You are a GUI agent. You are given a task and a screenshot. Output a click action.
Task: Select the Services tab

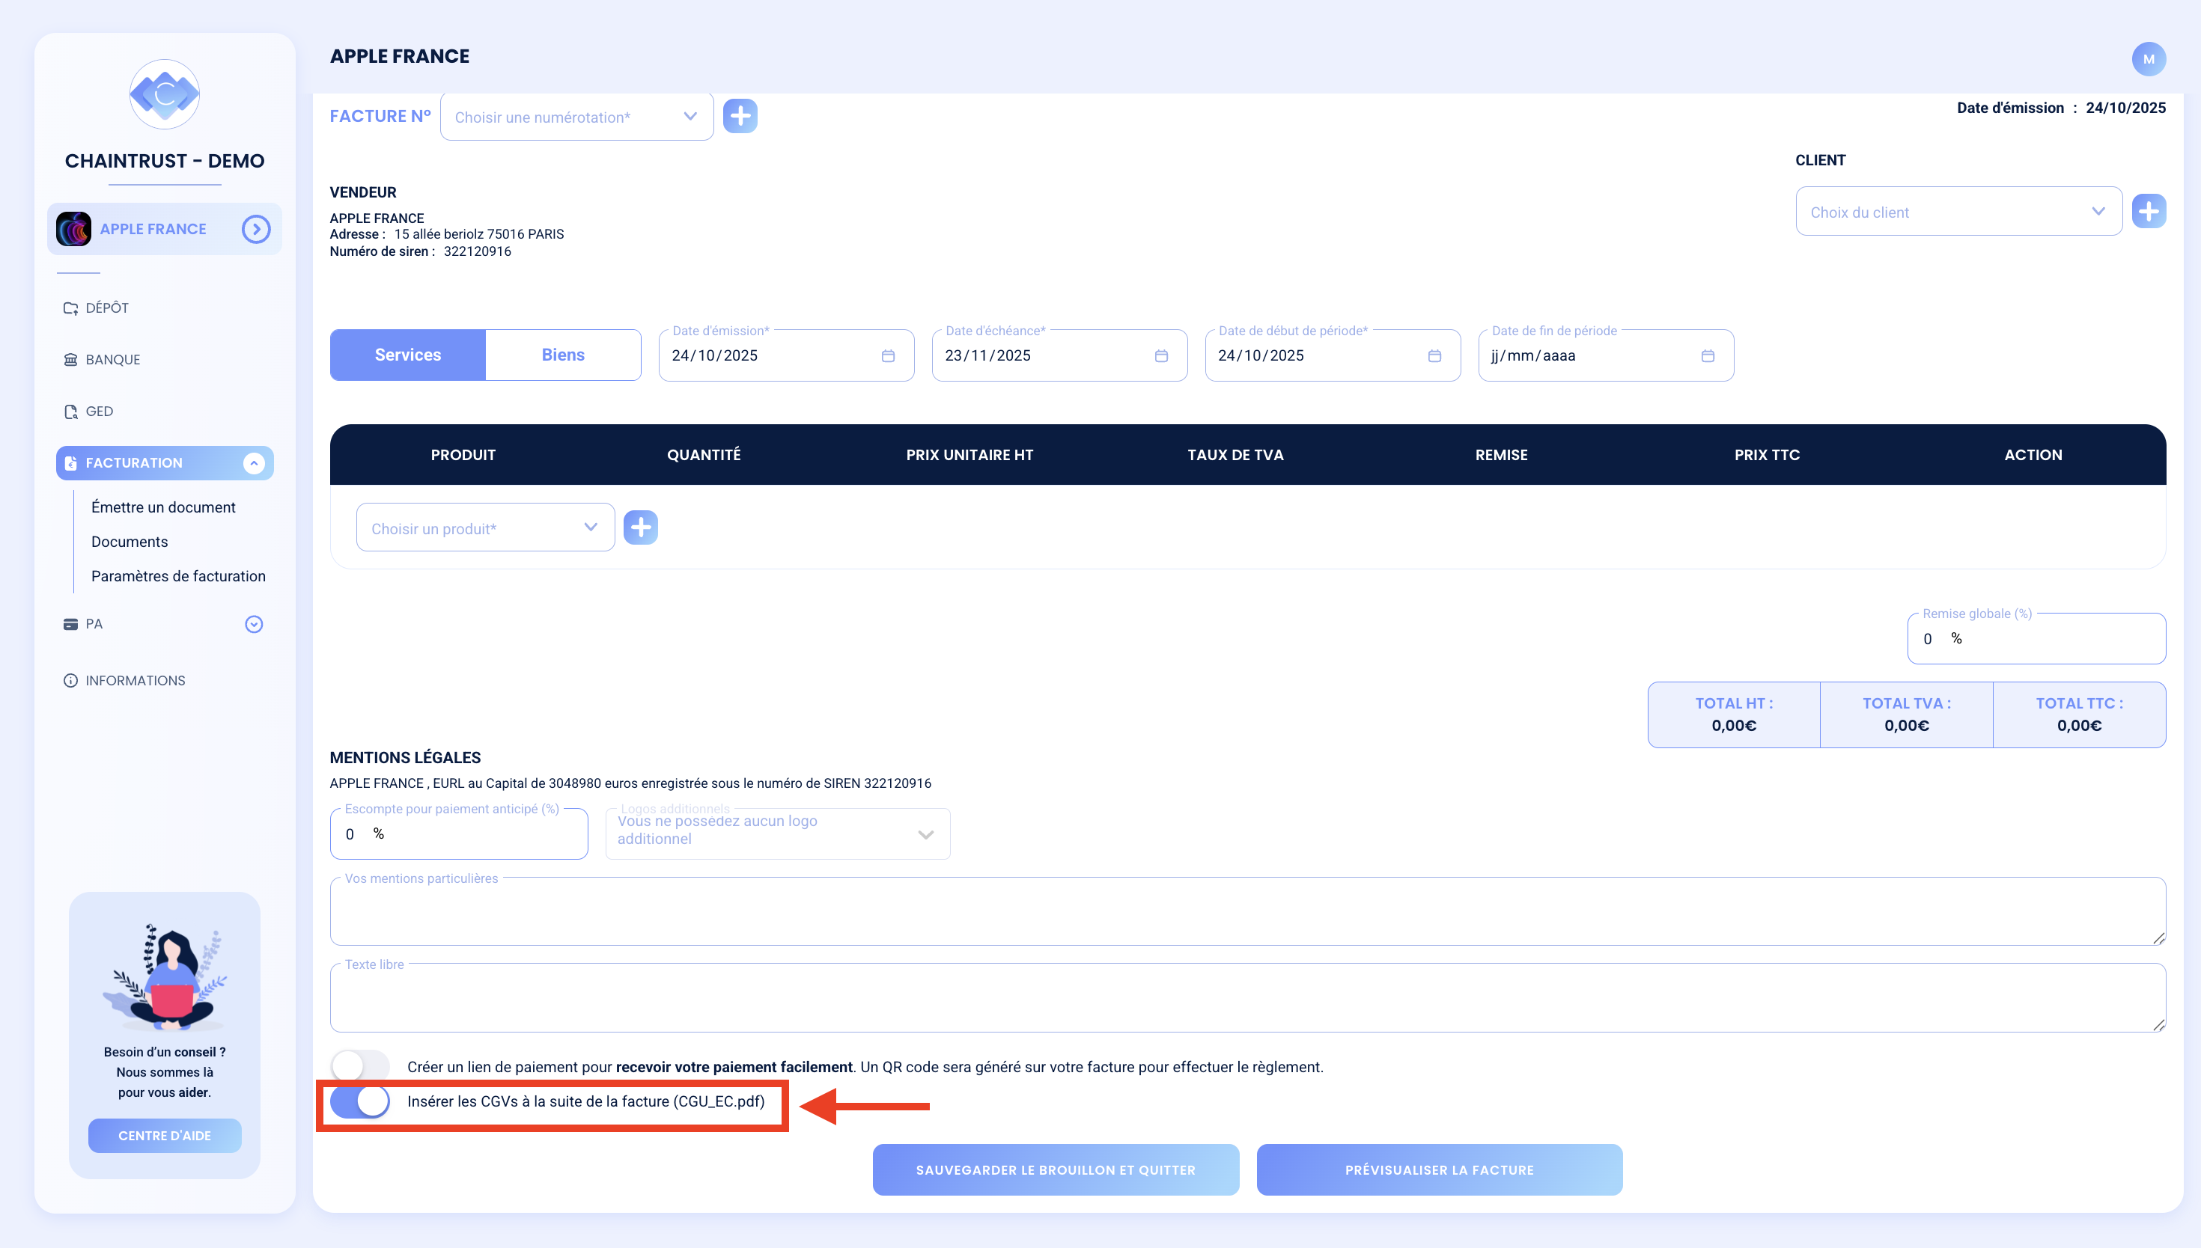[x=407, y=355]
